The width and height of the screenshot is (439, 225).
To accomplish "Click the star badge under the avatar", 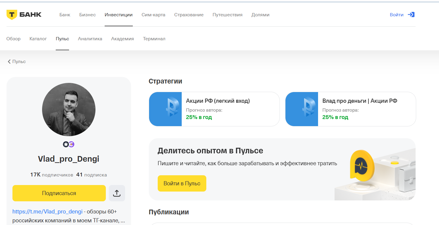I will tap(66, 144).
